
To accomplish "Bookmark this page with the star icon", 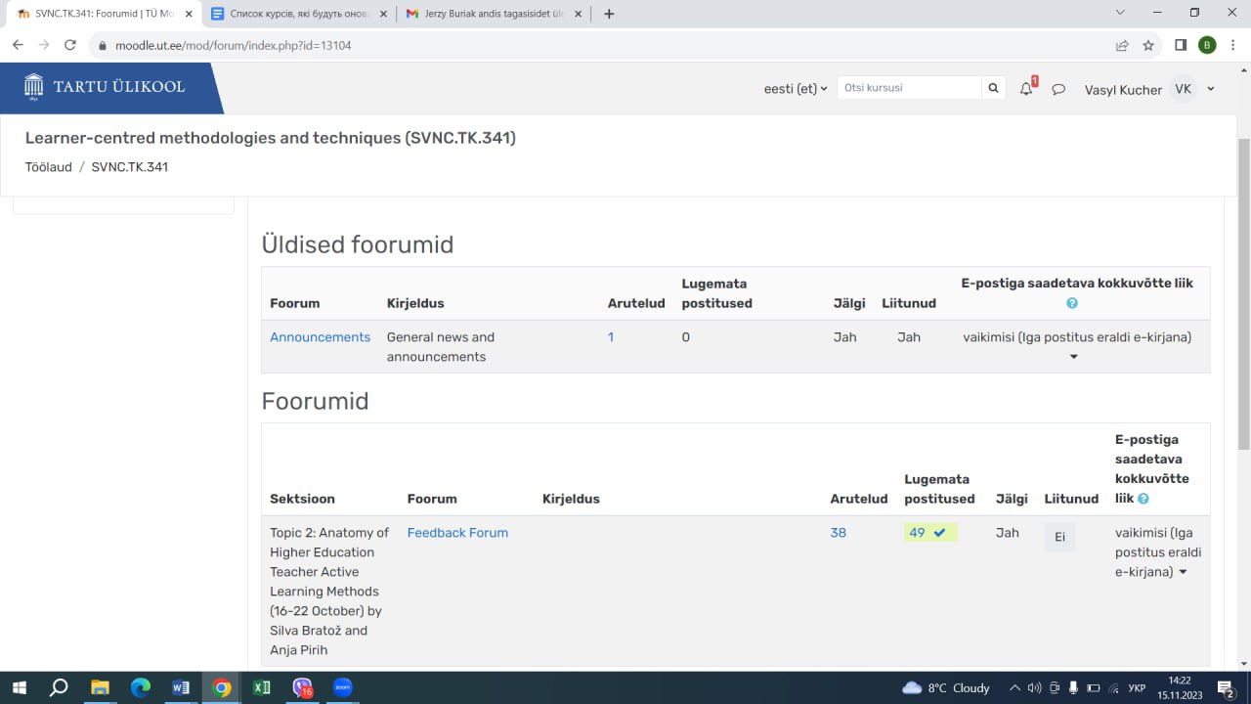I will tap(1148, 45).
